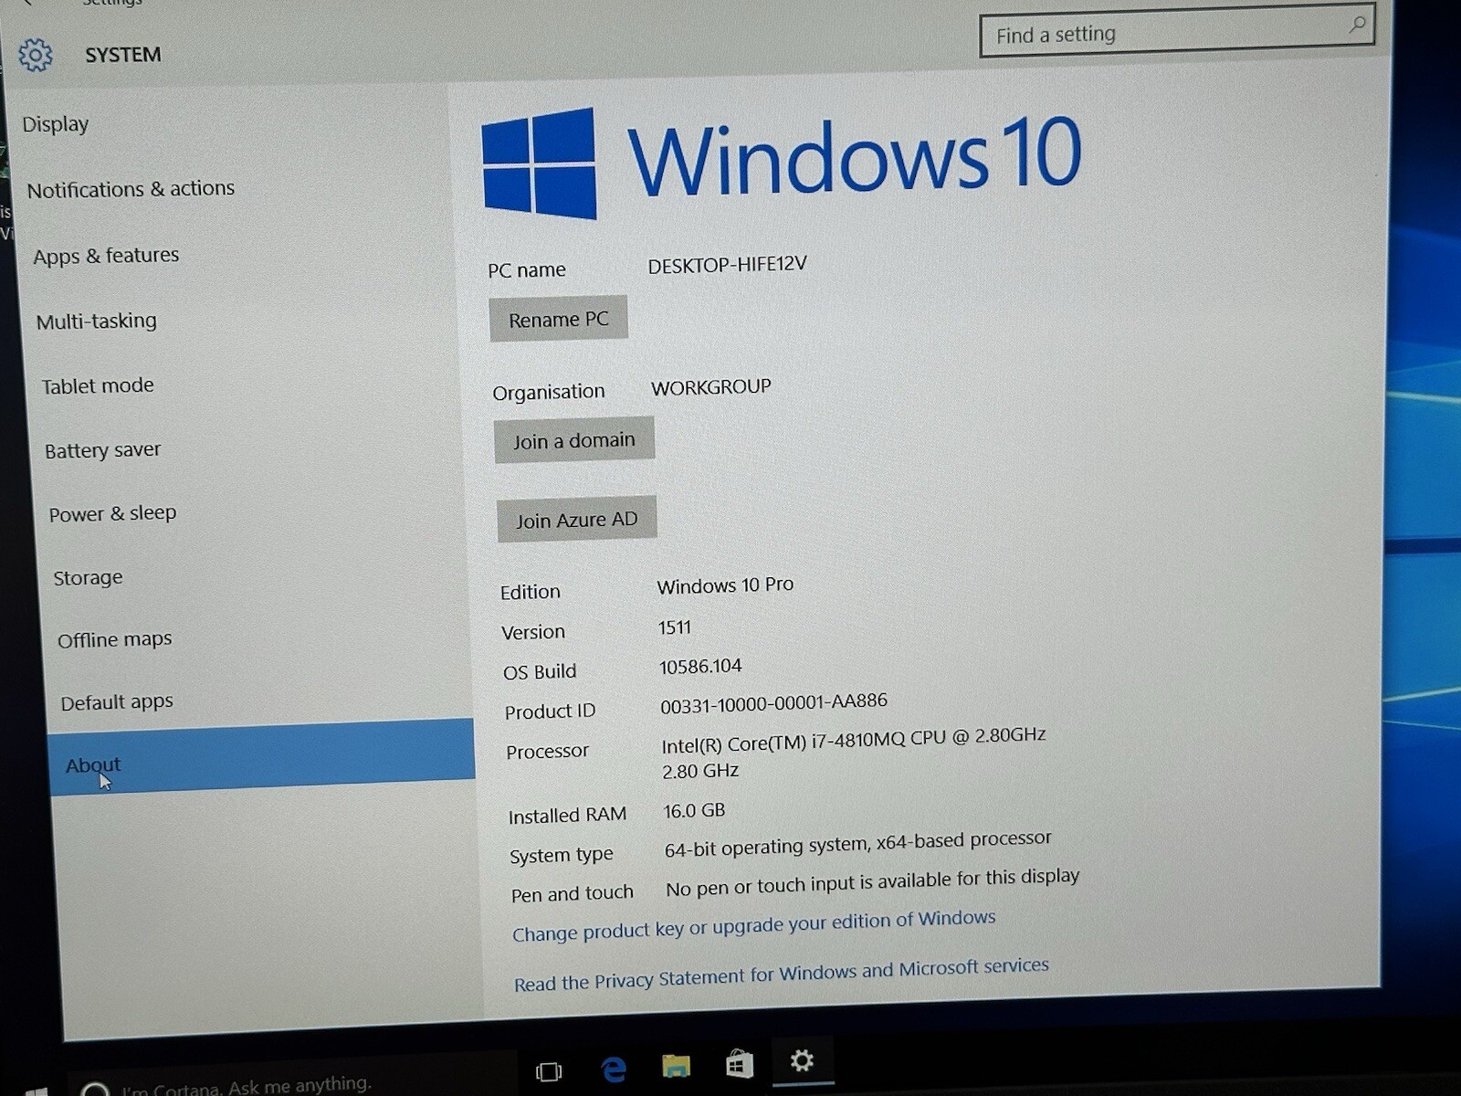Go to Multi-tasking settings
This screenshot has width=1461, height=1096.
pyautogui.click(x=97, y=321)
